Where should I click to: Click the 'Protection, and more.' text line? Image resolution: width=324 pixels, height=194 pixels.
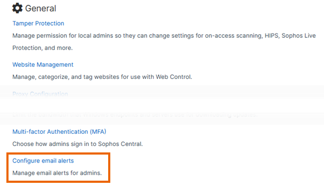point(43,48)
